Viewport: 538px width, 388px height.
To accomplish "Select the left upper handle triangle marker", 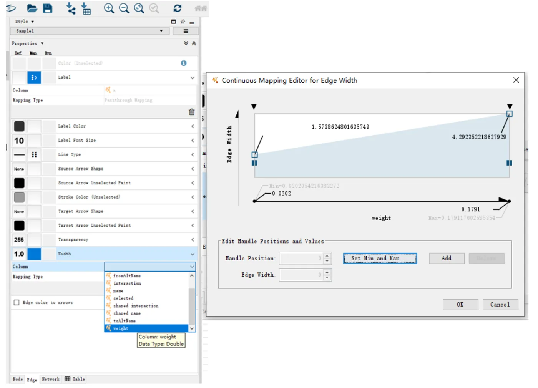I will (254, 107).
